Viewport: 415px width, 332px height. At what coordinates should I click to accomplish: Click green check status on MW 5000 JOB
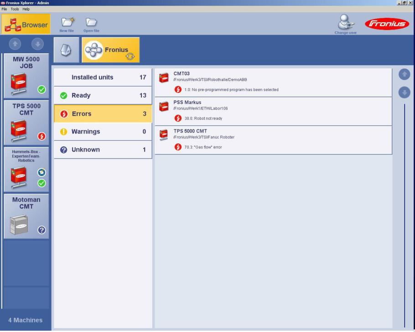click(x=41, y=89)
